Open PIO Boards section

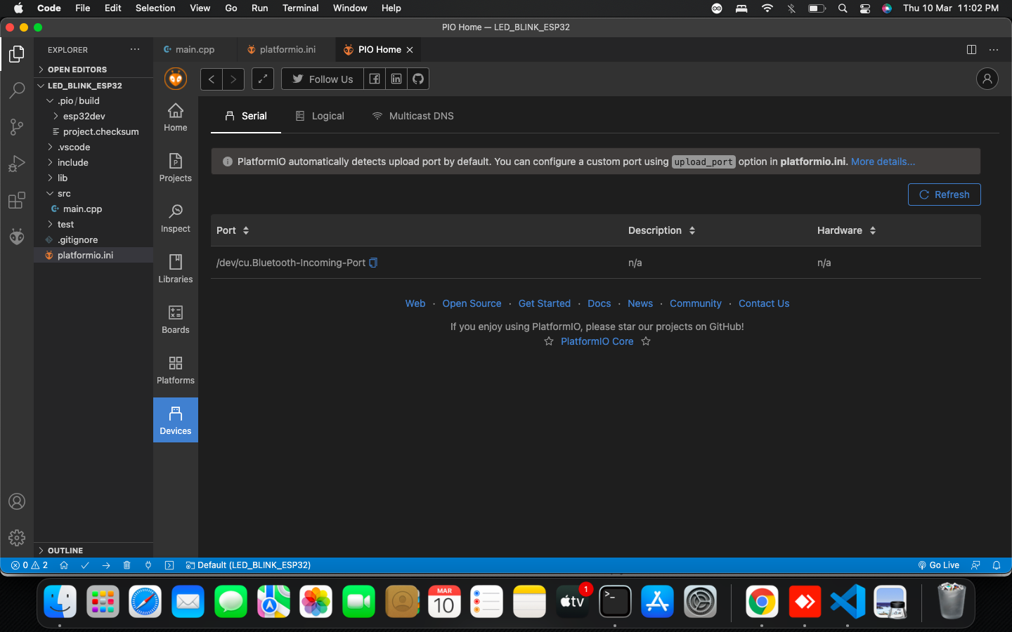pyautogui.click(x=176, y=320)
